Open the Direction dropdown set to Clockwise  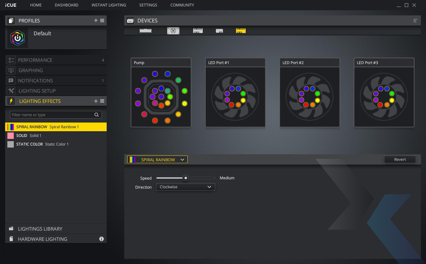coord(185,187)
